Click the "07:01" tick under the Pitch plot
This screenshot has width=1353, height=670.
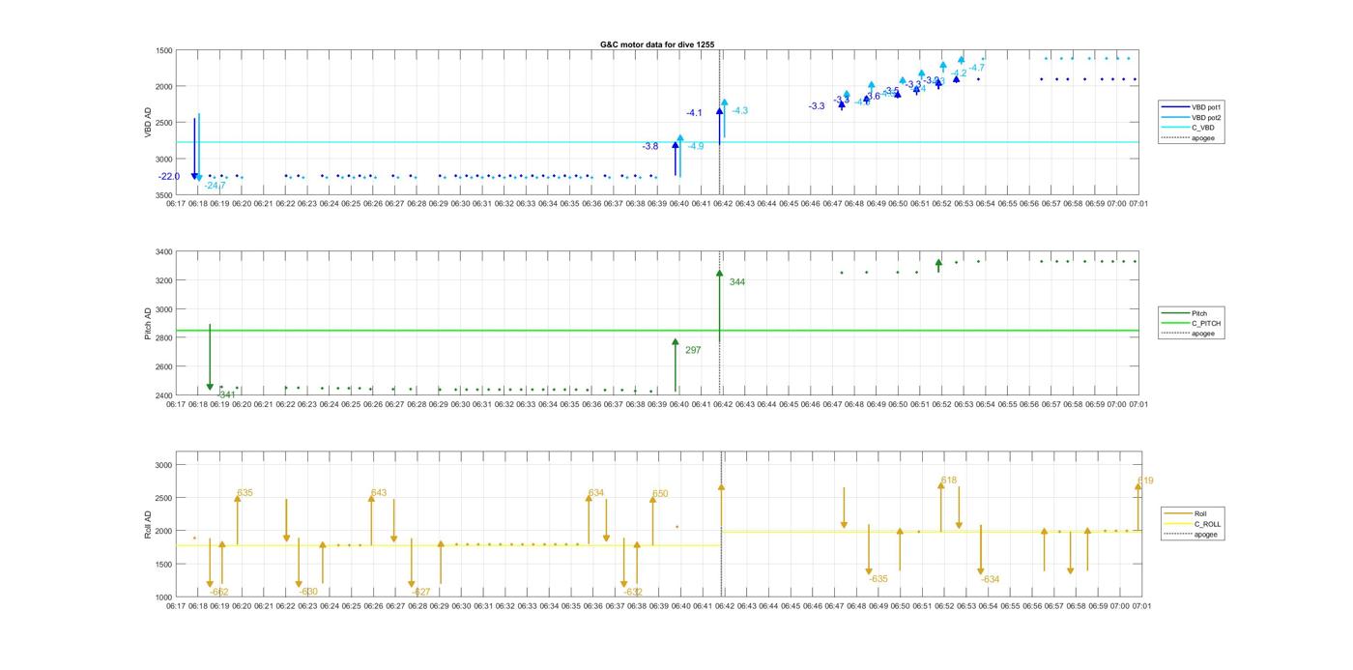(x=1140, y=404)
